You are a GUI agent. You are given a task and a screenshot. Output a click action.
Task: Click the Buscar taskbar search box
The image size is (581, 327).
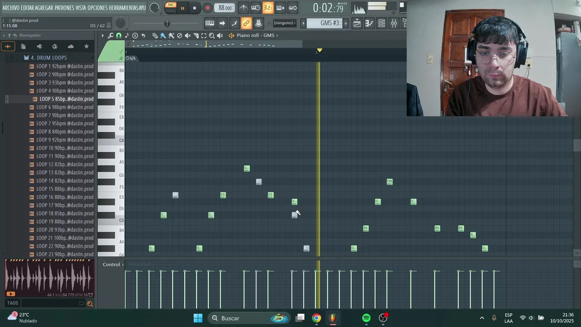click(248, 318)
